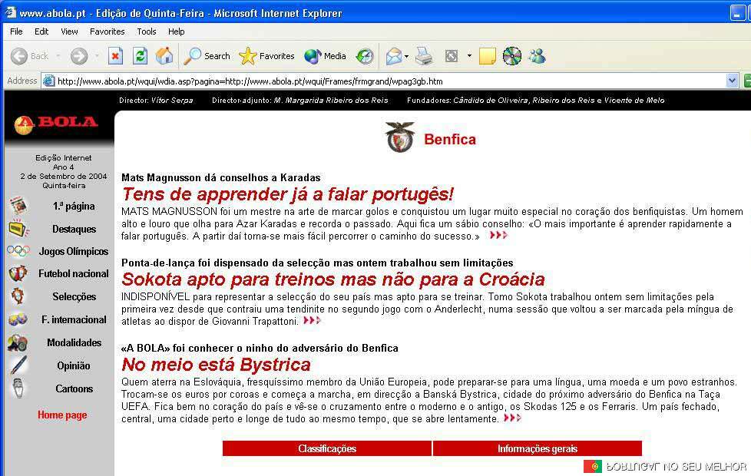Viewport: 751px width, 476px height.
Task: Click the globe icon beside F. internacional
Action: 18,319
